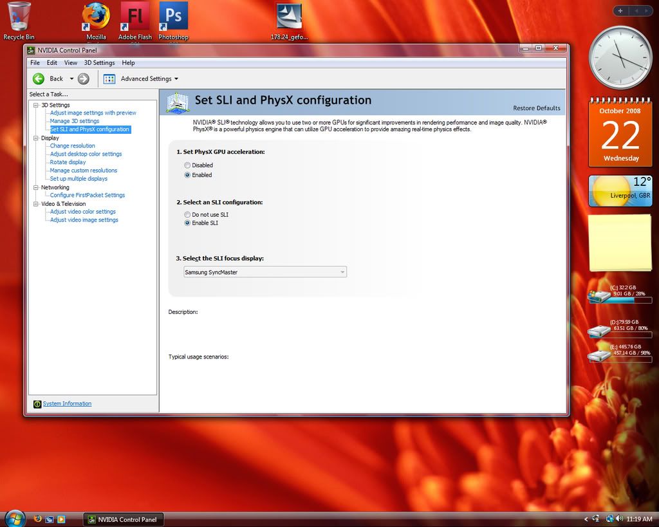Collapse the 3D Settings tree node

pos(36,105)
